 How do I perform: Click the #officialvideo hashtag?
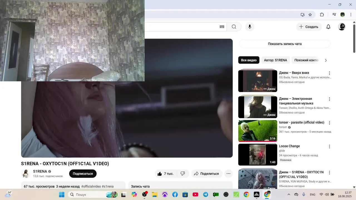91,186
